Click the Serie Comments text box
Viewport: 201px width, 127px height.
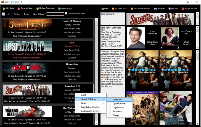coord(113,19)
